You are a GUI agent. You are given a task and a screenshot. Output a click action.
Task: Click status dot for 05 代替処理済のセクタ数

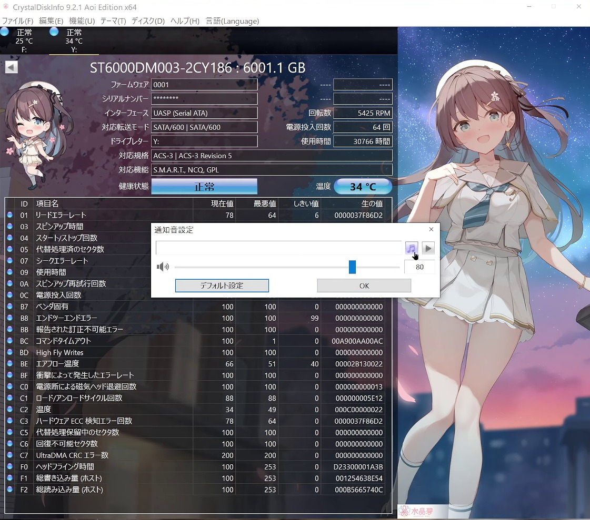(x=10, y=249)
